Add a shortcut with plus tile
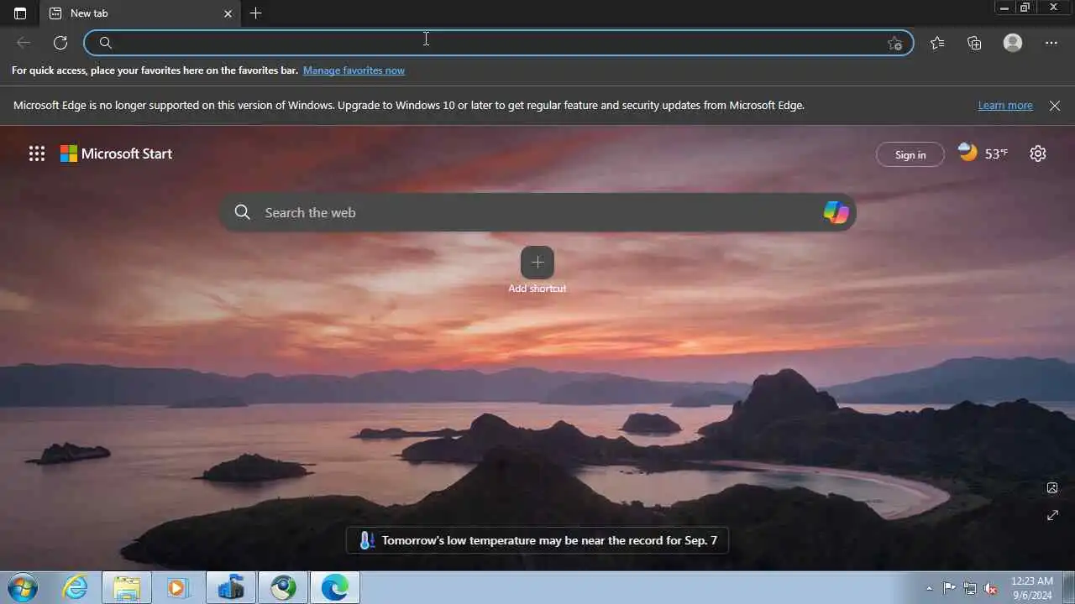This screenshot has width=1075, height=604. coord(537,263)
